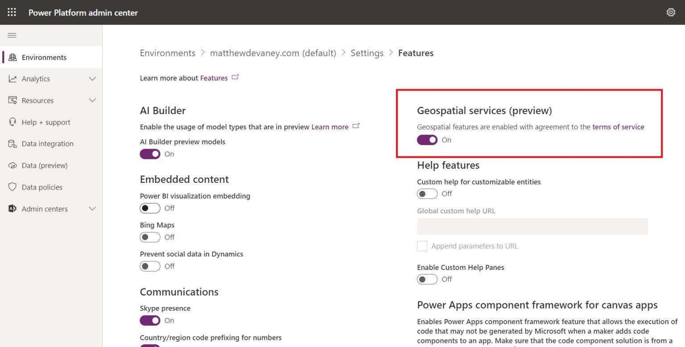
Task: Expand the Analytics section
Action: click(x=36, y=78)
